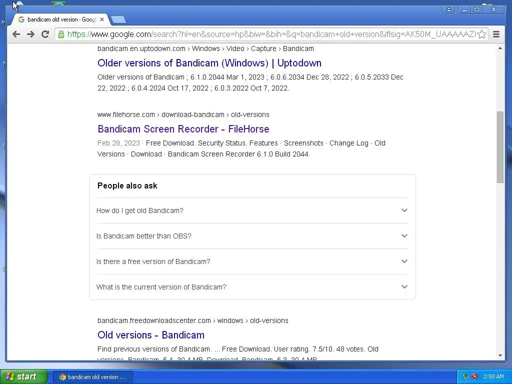Screen dimensions: 512x384
Task: Click the Chrome user profile icon
Action: 449,10
